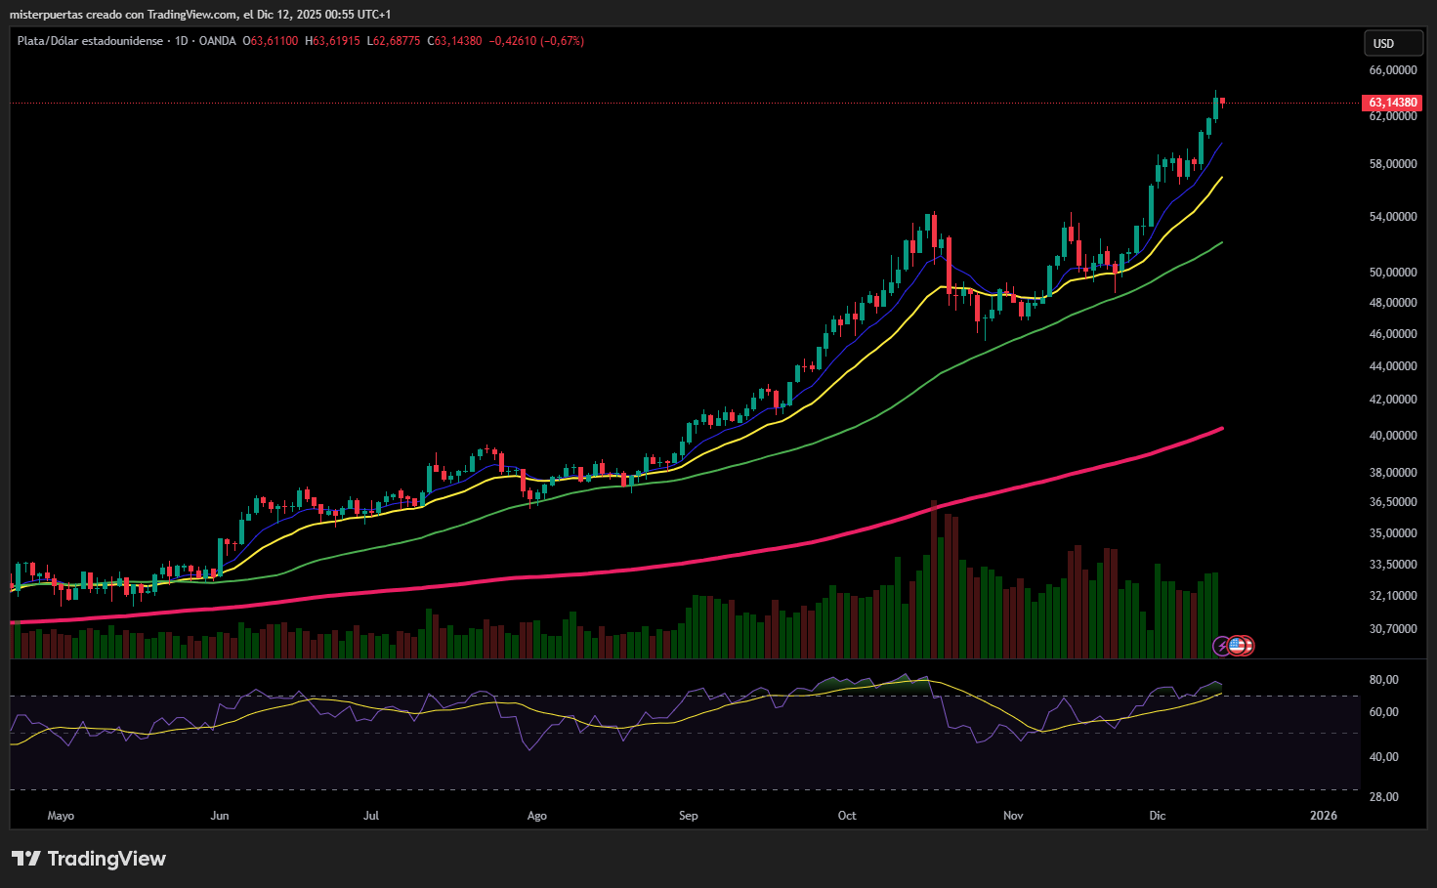The image size is (1437, 888).
Task: Click the 30,70000 price axis label
Action: click(x=1393, y=629)
